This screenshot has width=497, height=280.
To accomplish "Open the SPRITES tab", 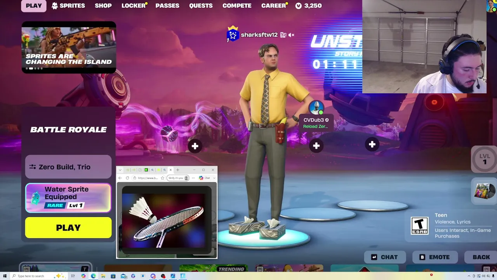I will [68, 6].
